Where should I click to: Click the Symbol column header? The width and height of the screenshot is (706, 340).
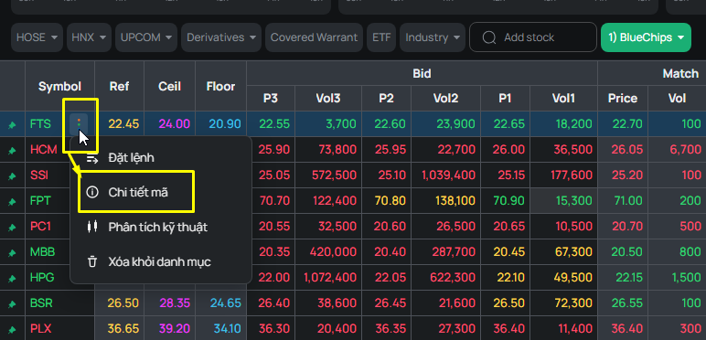point(59,86)
